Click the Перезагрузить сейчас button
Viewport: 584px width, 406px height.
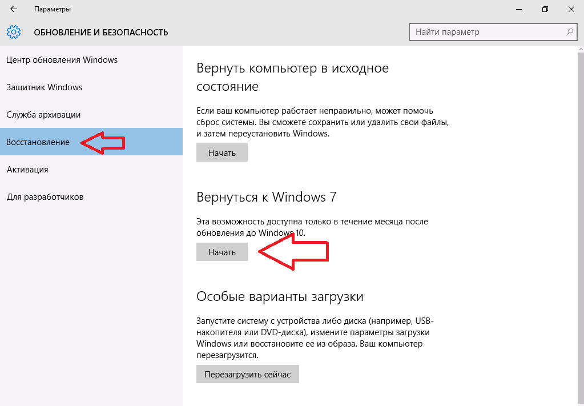248,375
